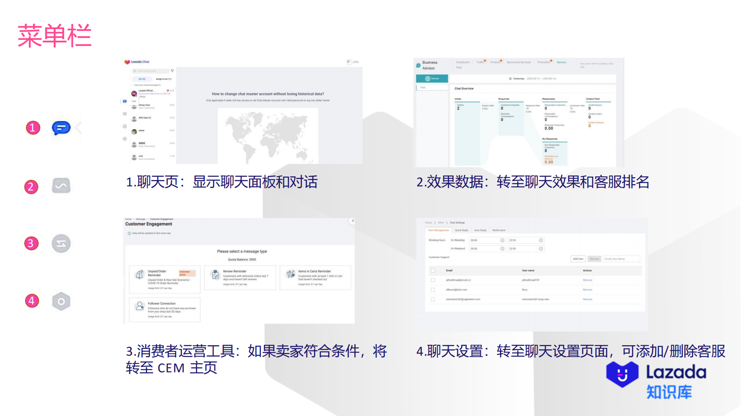Image resolution: width=741 pixels, height=416 pixels.
Task: Select the Assign to me (11) tab
Action: (x=163, y=79)
